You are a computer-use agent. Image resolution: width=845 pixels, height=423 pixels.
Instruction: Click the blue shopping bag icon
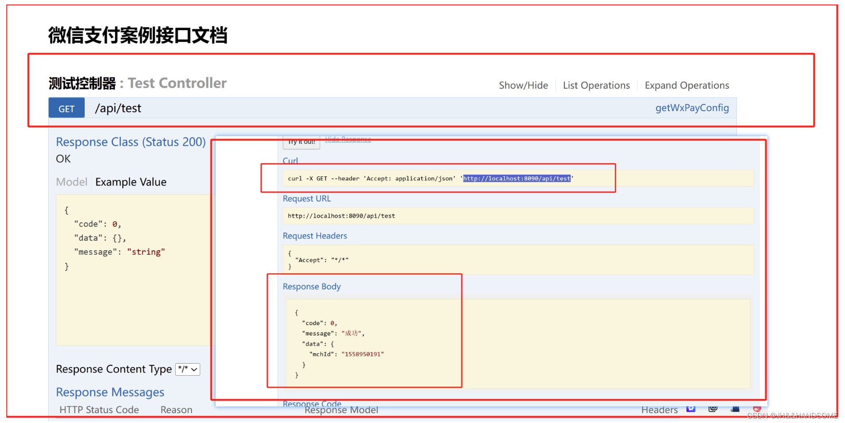[x=735, y=409]
